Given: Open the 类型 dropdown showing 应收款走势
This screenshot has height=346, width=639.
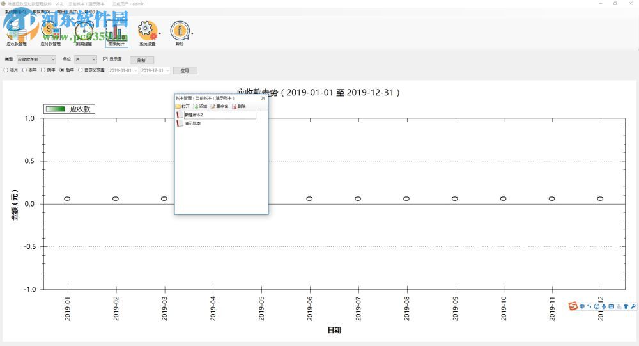Looking at the screenshot, I should coord(36,59).
